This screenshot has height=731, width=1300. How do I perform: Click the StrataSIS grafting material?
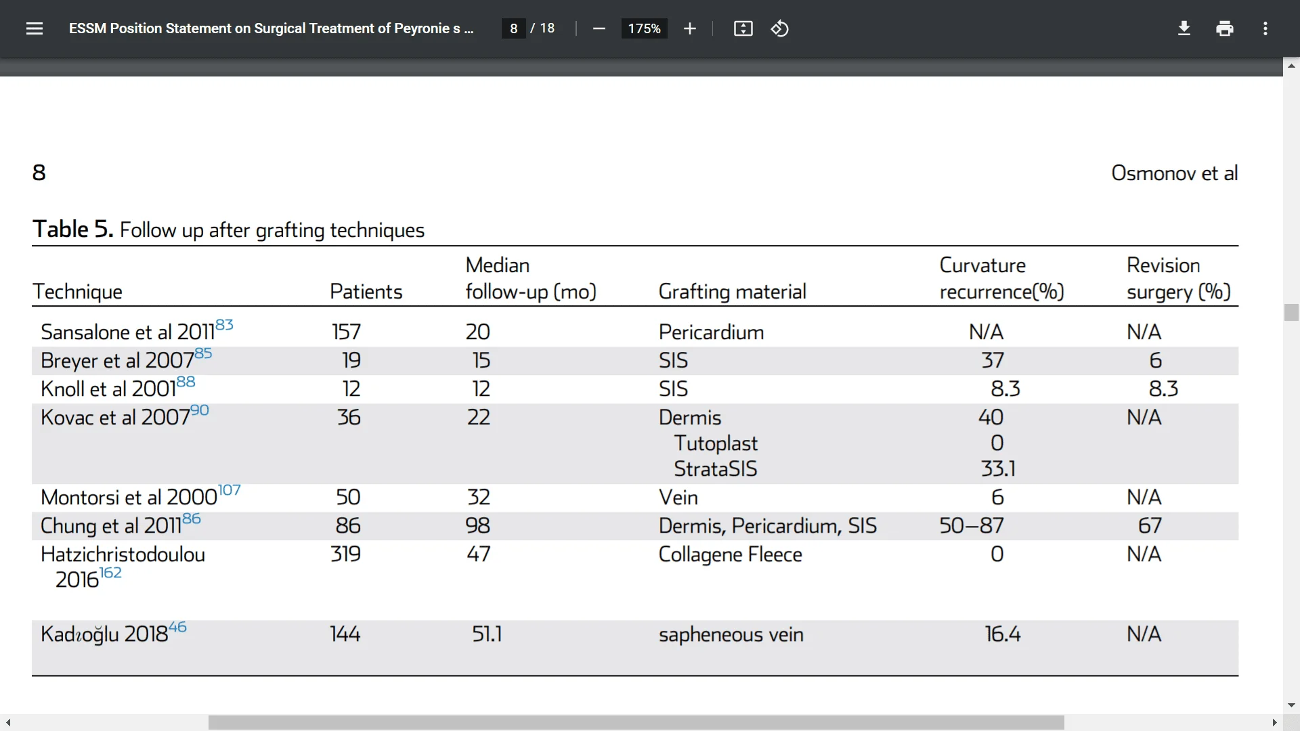pyautogui.click(x=715, y=469)
